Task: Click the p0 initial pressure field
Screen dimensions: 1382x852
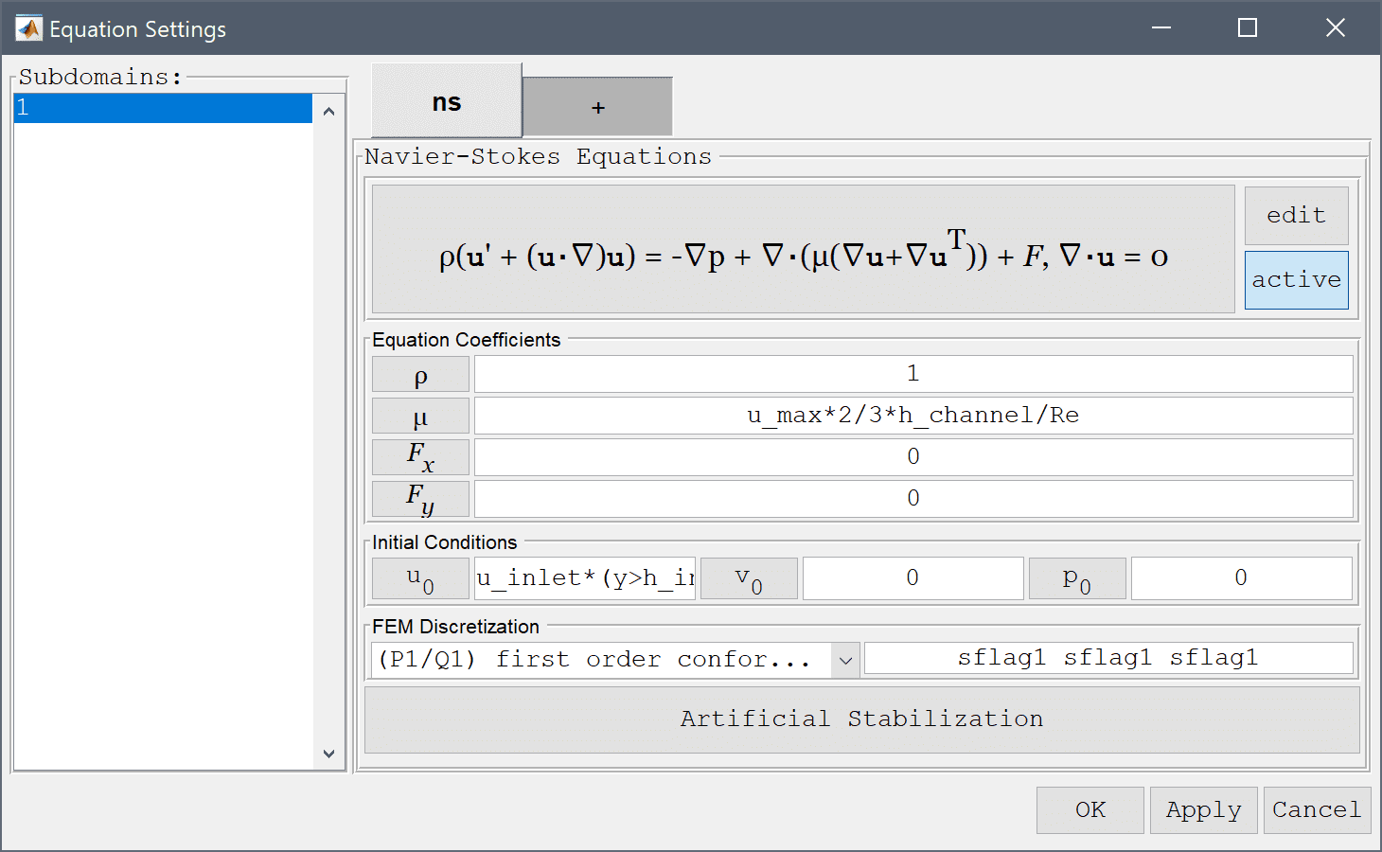Action: pos(1241,578)
